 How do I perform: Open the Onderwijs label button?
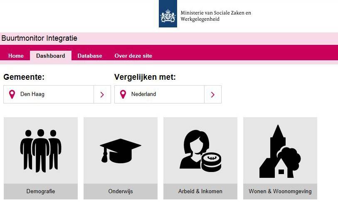tap(121, 191)
